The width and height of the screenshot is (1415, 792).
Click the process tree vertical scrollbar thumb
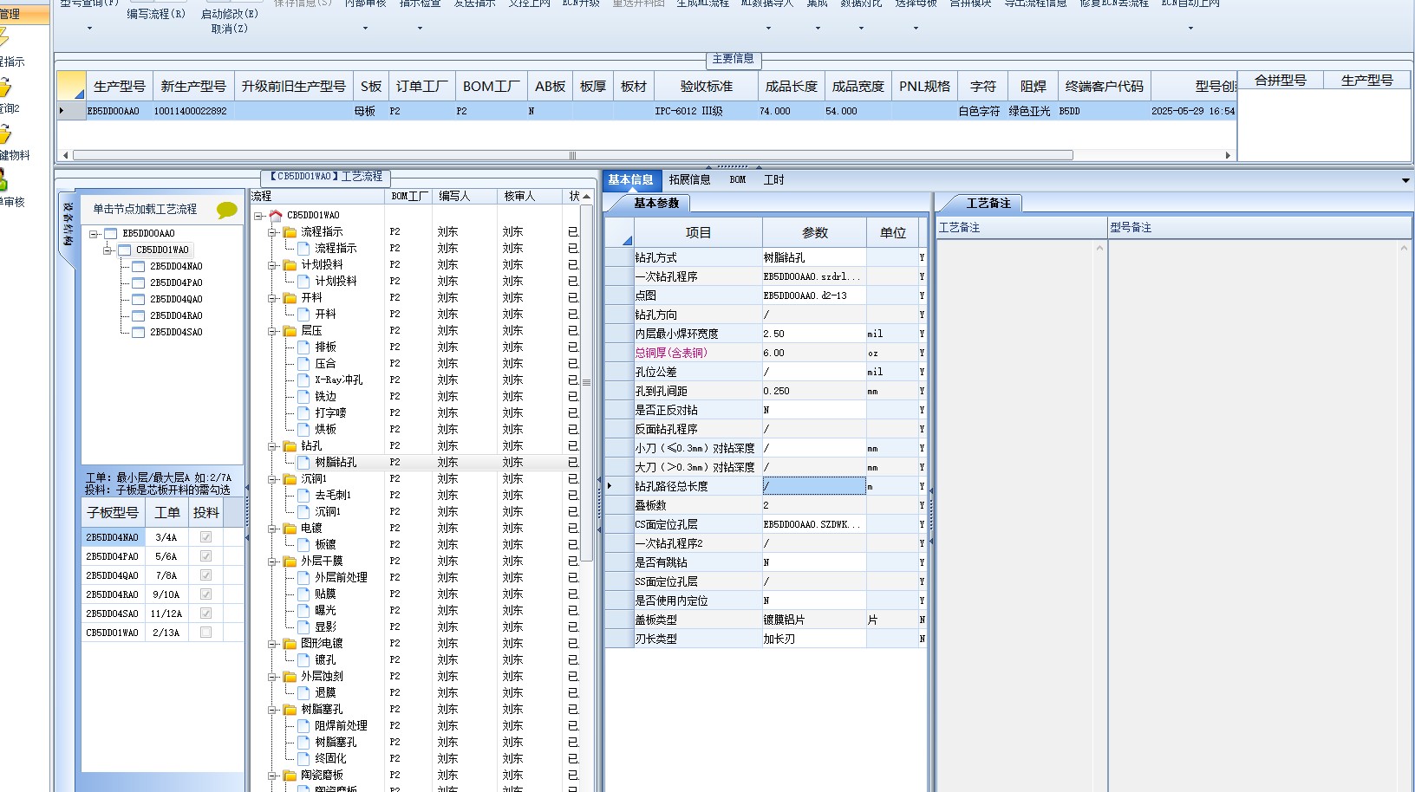586,382
